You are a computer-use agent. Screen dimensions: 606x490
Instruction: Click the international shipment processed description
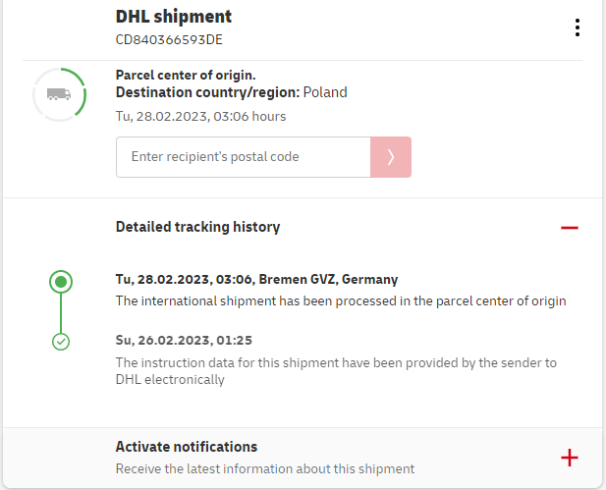coord(341,300)
